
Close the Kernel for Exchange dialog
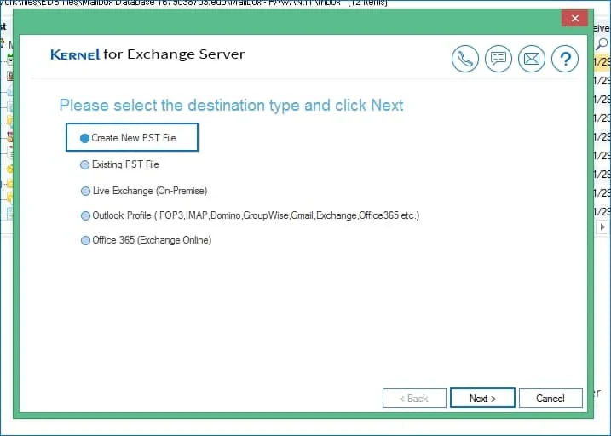coord(574,18)
